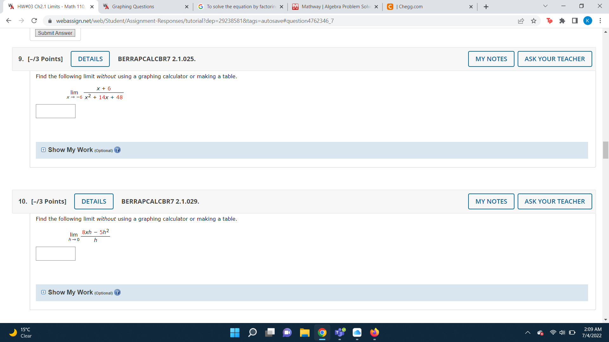Open the browser side panel icon
609x342 pixels.
click(x=575, y=21)
